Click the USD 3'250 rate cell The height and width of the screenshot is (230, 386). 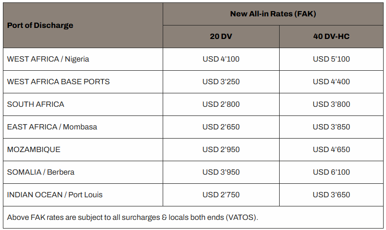221,82
